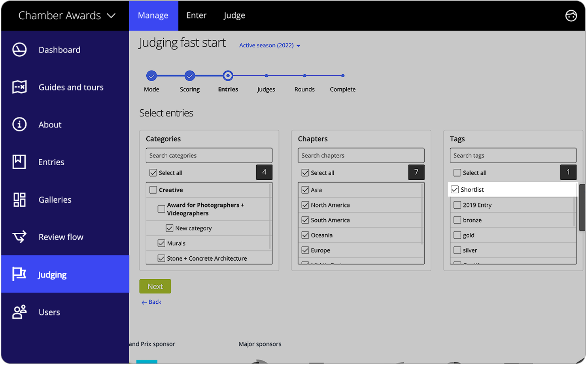Screen dimensions: 586x366
Task: Open Entries via the bookmark icon
Action: click(x=19, y=162)
